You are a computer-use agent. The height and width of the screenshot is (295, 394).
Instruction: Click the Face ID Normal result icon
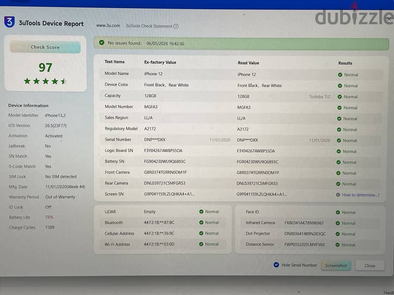(338, 212)
